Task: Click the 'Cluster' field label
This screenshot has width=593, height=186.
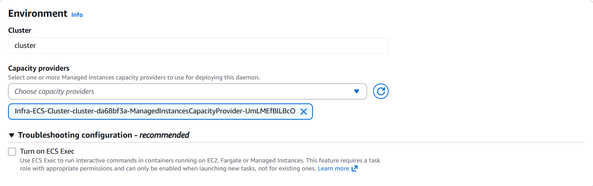Action: (x=20, y=30)
